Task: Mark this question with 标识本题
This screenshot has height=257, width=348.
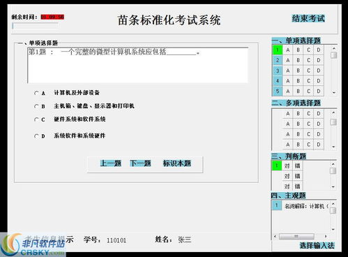Action: point(177,163)
